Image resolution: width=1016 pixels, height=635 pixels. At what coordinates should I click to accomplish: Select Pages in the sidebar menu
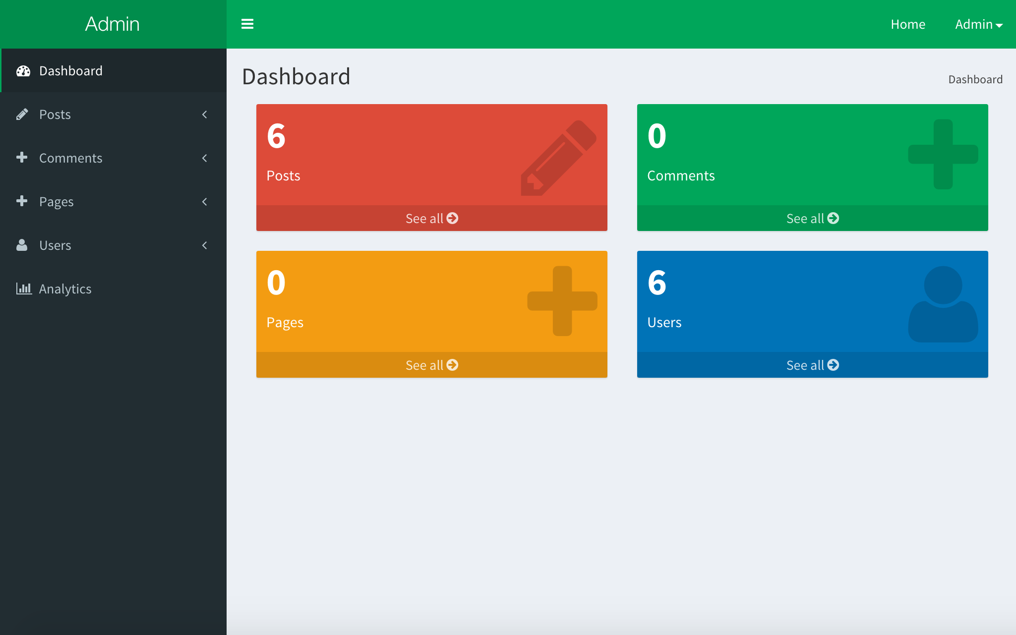coord(57,202)
